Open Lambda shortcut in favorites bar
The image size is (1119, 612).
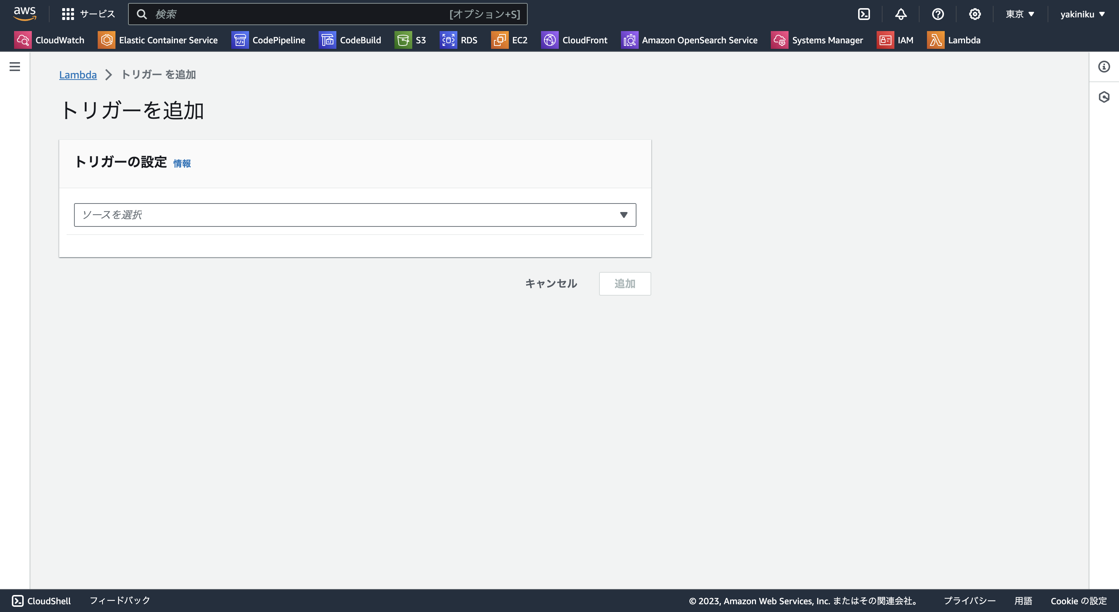[x=954, y=40]
